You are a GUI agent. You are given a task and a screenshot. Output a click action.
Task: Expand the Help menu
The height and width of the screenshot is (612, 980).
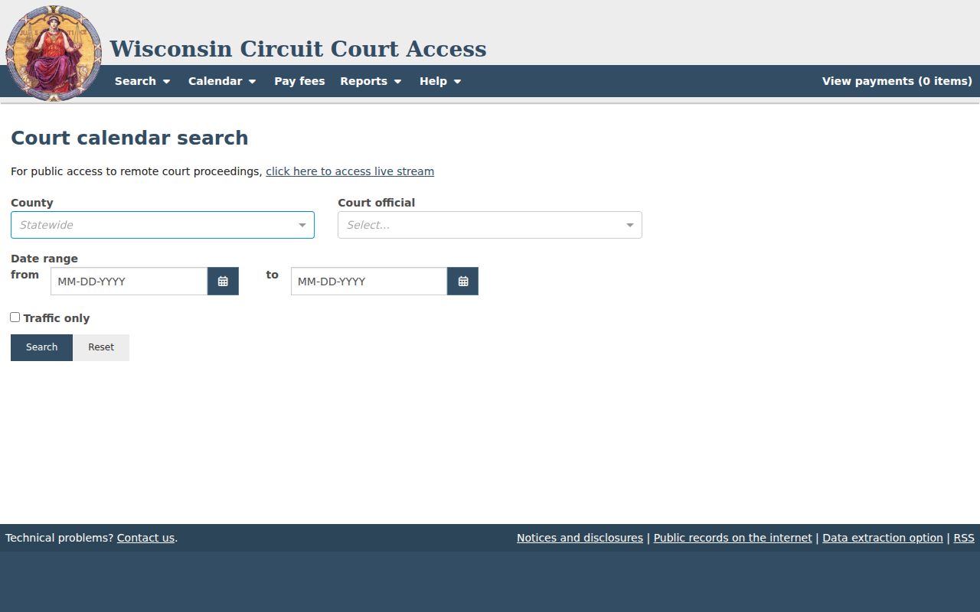[440, 81]
